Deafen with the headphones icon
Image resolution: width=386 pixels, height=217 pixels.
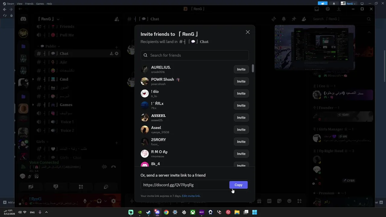pyautogui.click(x=99, y=201)
